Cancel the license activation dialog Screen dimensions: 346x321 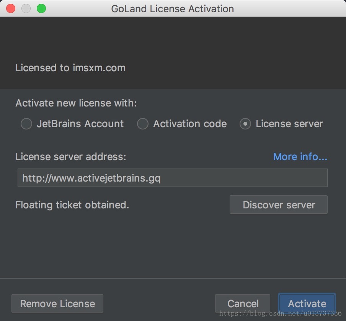tap(243, 303)
